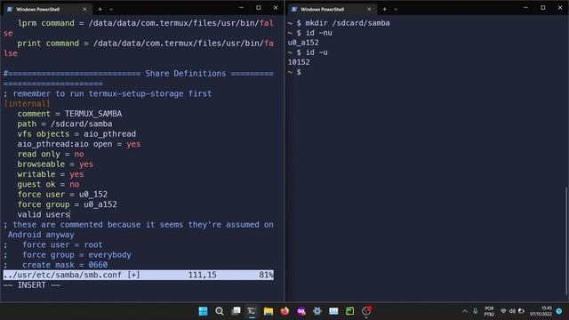Viewport: 569px width, 320px height.
Task: Click the PowerShell icon on the left tab
Action: pyautogui.click(x=10, y=9)
